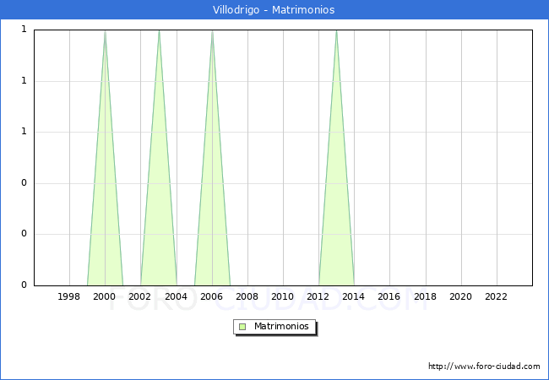The height and width of the screenshot is (380, 549).
Task: Click the 2022 x-axis label
Action: pyautogui.click(x=497, y=296)
